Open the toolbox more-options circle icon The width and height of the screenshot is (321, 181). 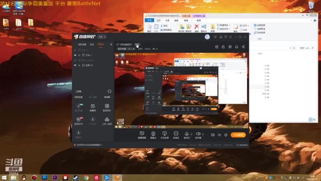110,91
